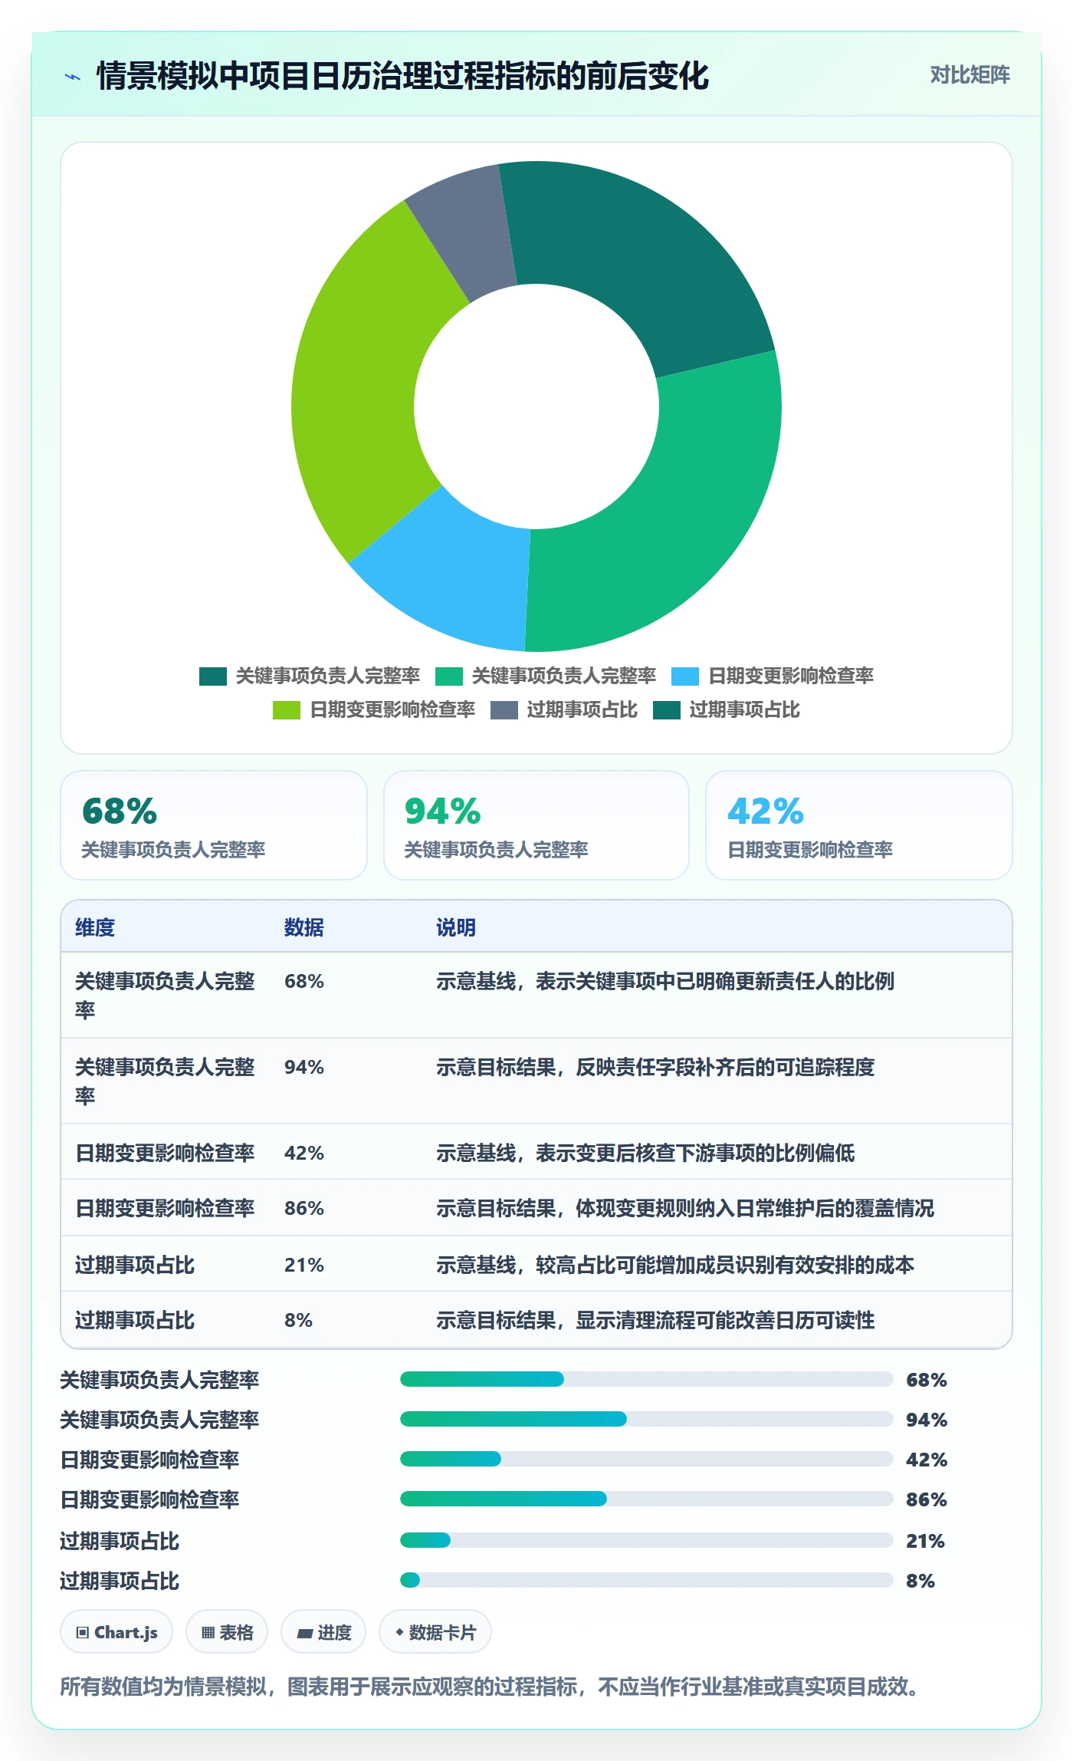Screen dimensions: 1073x1761
Task: Click the description 示意基线，较高占比可能增加成员识别有效安排的成本
Action: click(x=675, y=1265)
